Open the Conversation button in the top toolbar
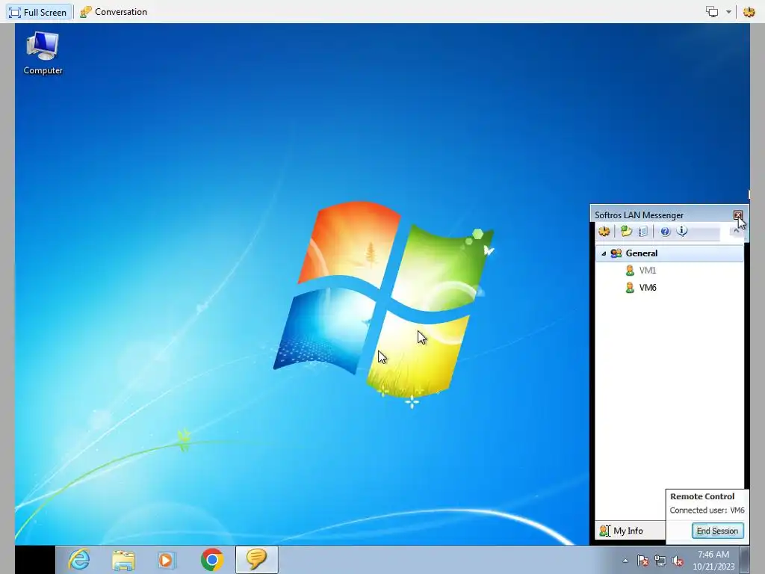765x574 pixels. tap(114, 12)
